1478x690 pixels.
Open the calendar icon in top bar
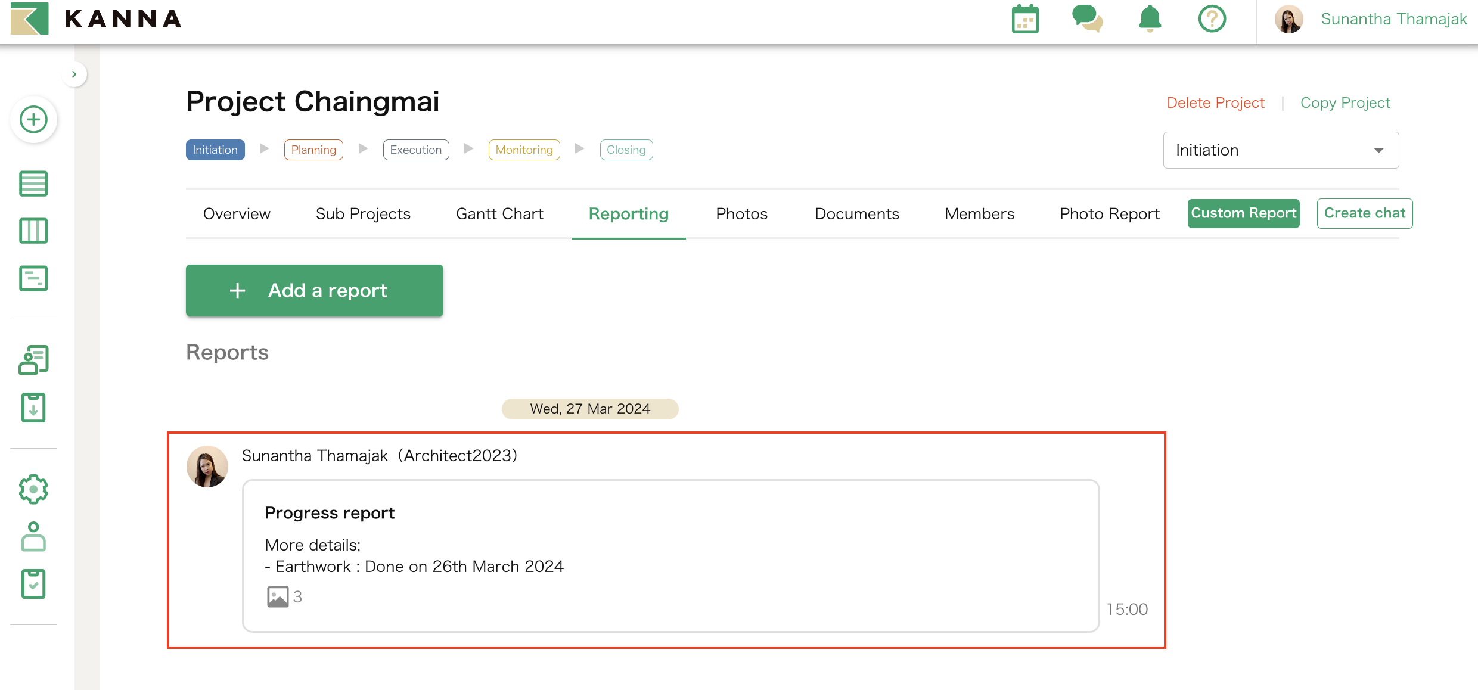pos(1025,20)
